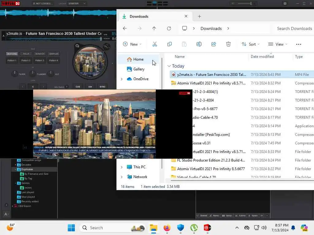Trigger Pattern 1 pad
314x235 pixels.
click(12, 60)
